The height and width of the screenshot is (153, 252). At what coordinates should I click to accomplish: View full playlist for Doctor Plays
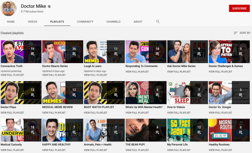[x=12, y=113]
